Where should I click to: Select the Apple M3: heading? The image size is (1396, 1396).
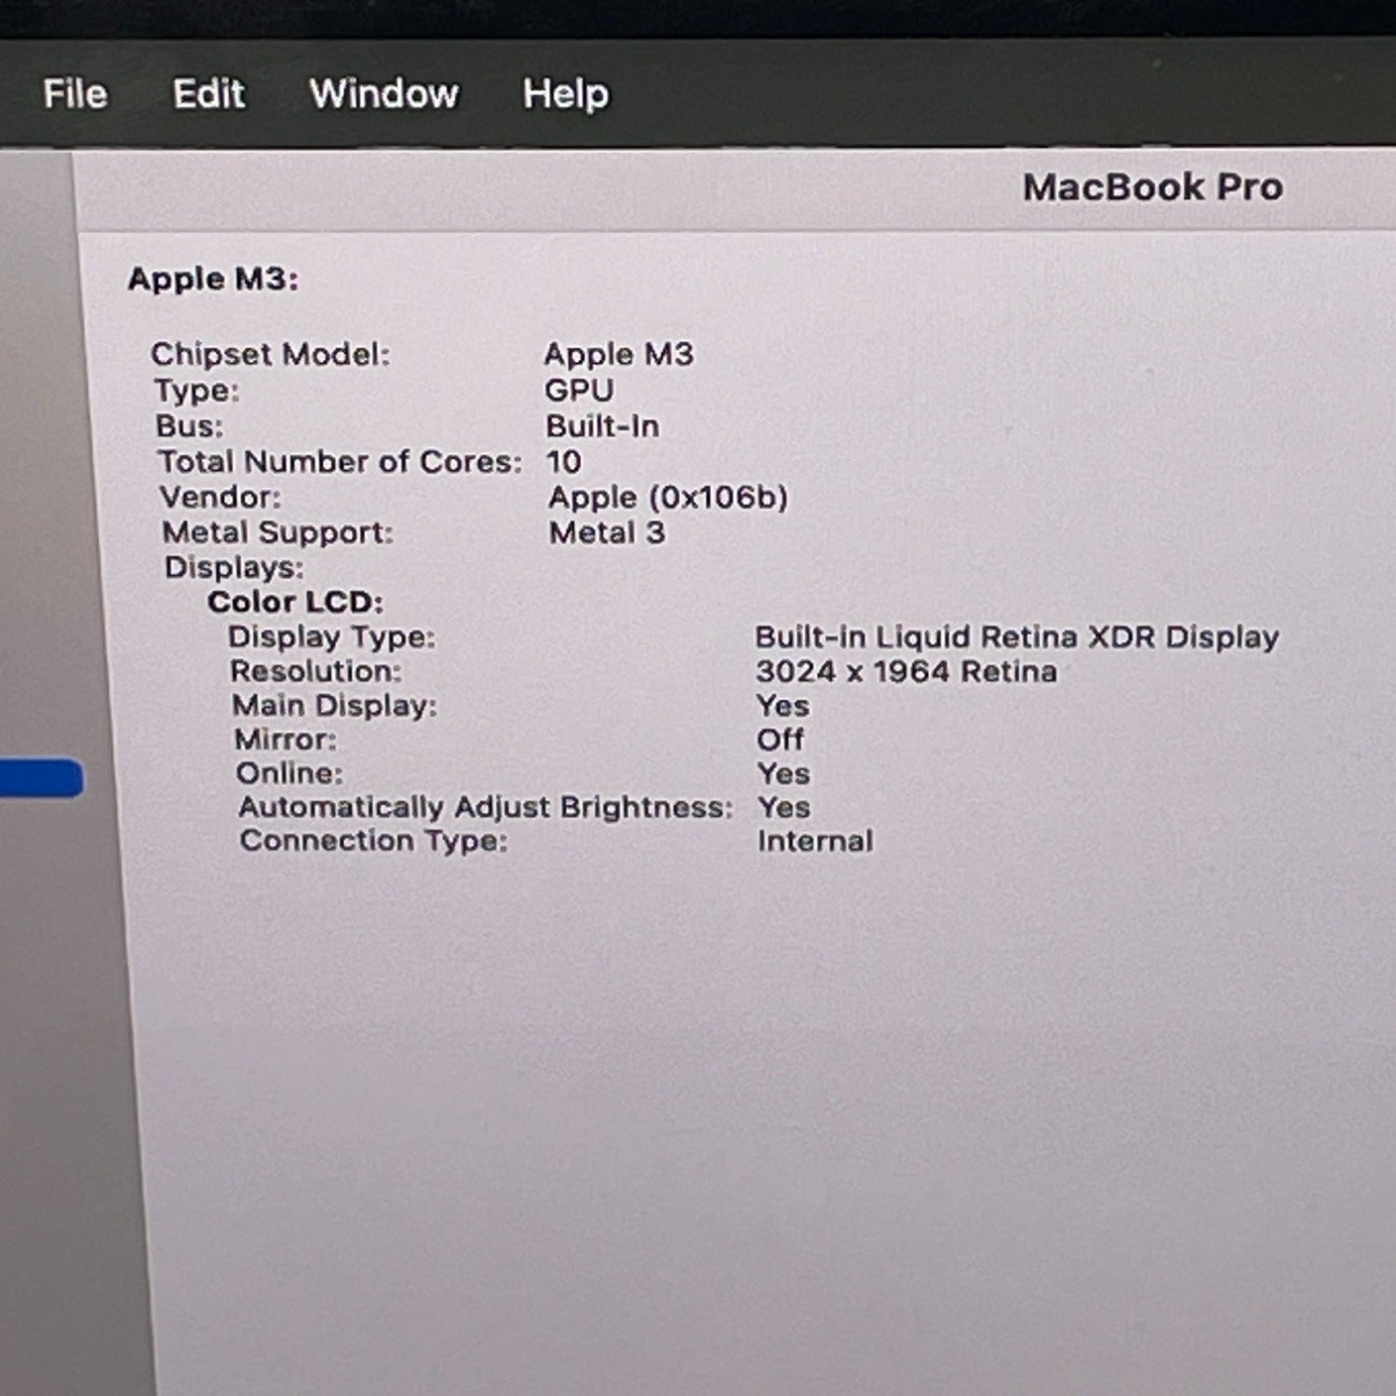(x=213, y=278)
